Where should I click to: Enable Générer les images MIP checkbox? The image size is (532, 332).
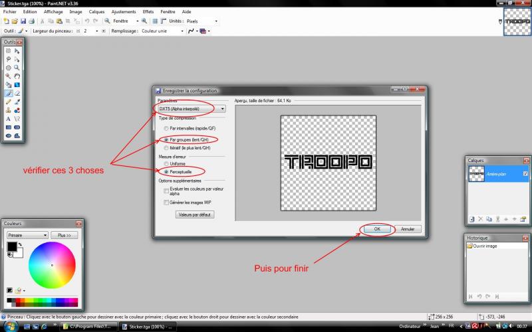pyautogui.click(x=166, y=203)
